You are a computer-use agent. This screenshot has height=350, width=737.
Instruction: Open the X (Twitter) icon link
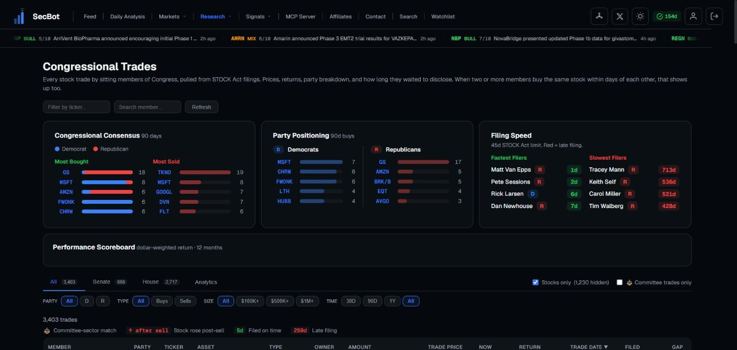[x=619, y=16]
